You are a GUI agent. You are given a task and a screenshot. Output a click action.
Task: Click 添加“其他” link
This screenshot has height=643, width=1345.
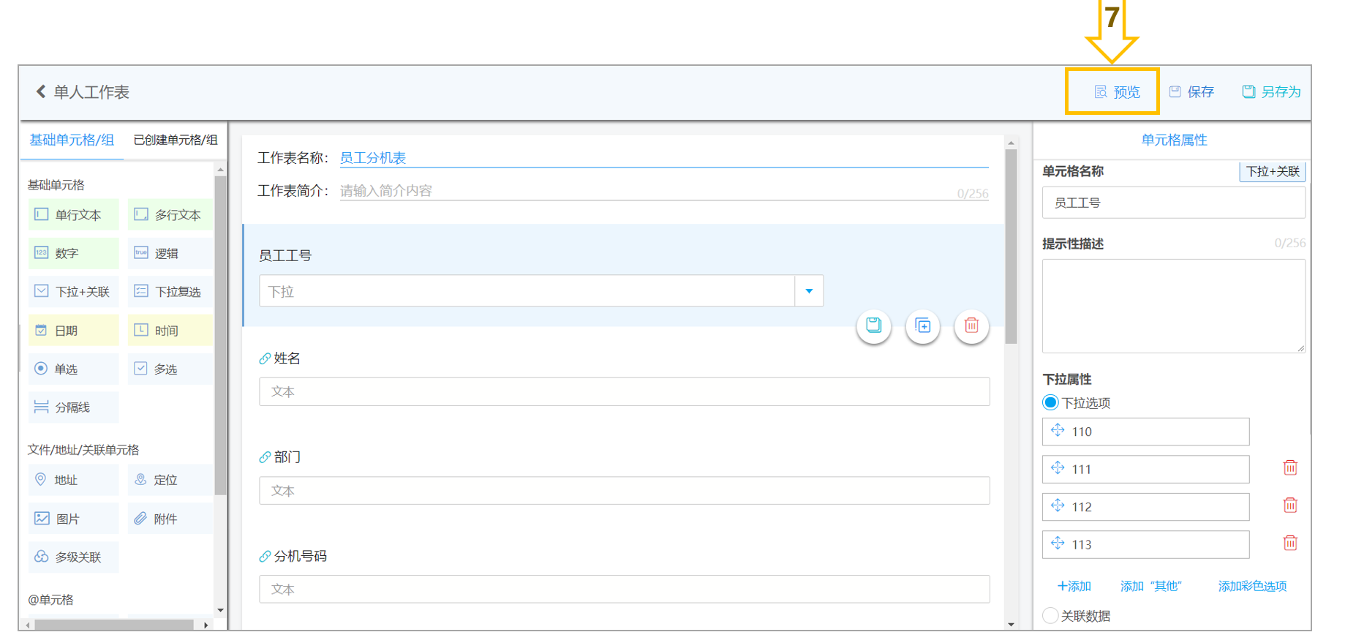pos(1151,586)
